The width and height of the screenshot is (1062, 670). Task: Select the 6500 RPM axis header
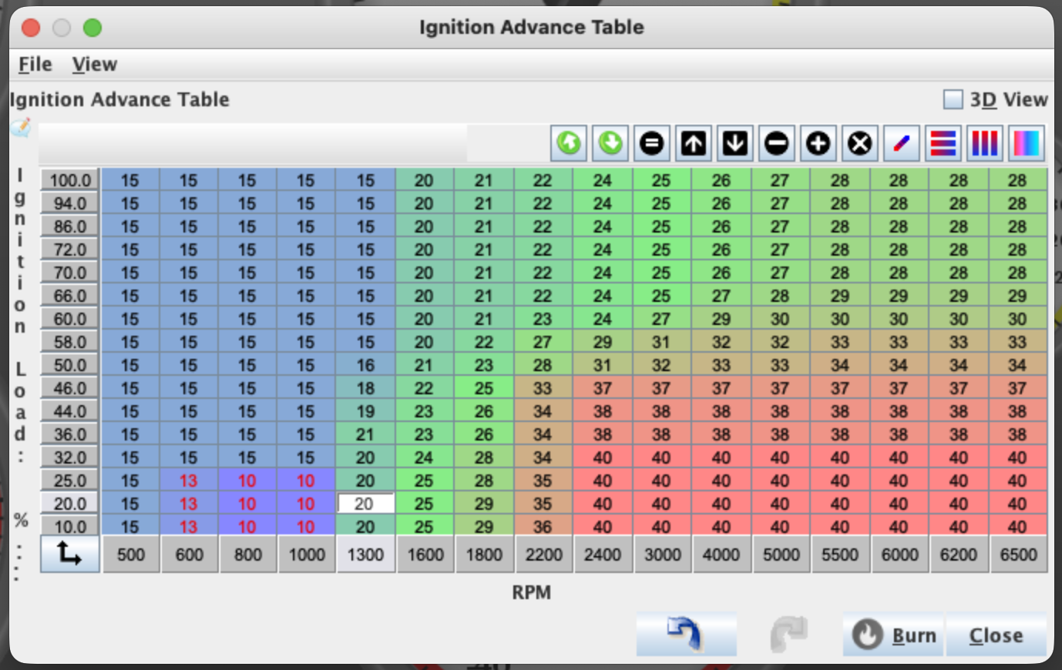(x=1017, y=554)
